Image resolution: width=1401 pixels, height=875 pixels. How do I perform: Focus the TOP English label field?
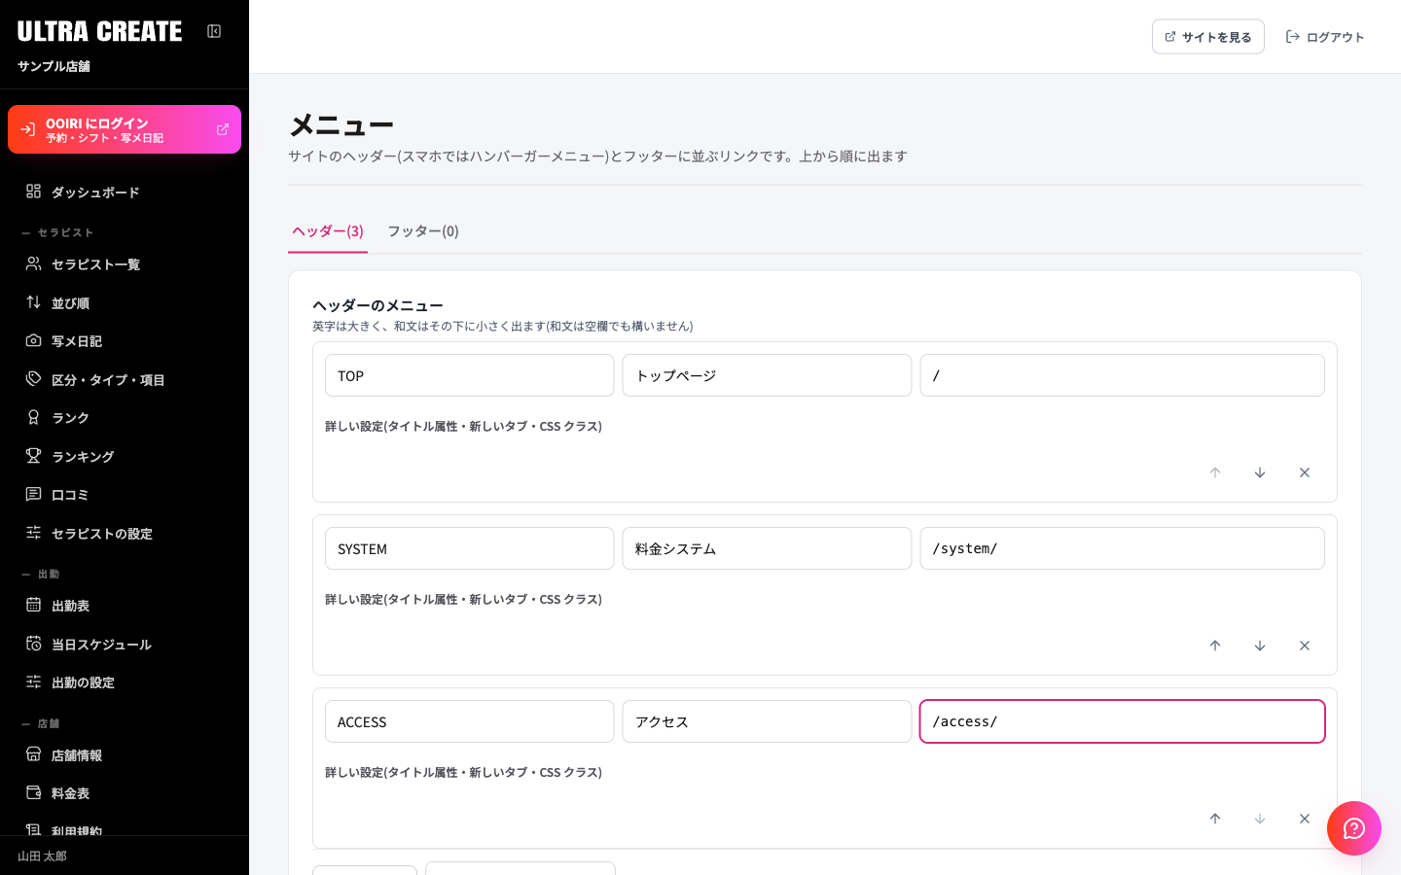click(x=469, y=375)
